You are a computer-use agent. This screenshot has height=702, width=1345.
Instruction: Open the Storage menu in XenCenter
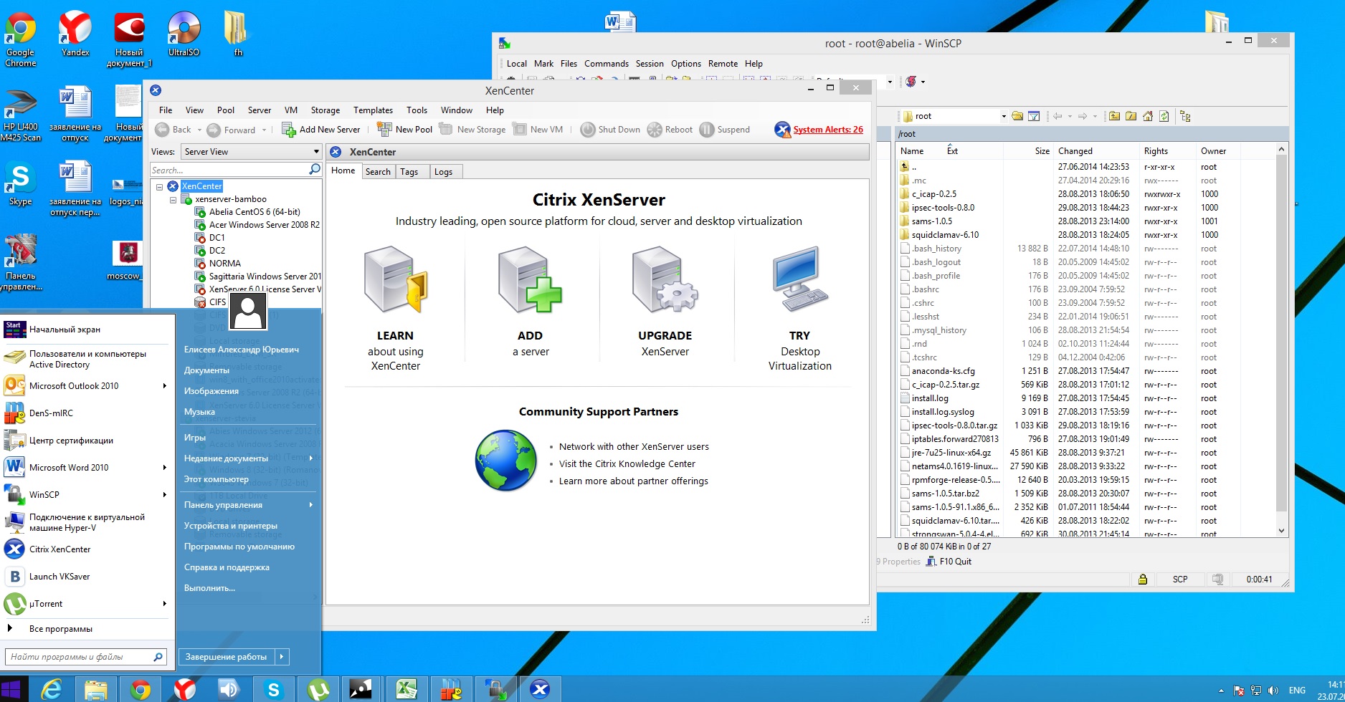coord(325,110)
